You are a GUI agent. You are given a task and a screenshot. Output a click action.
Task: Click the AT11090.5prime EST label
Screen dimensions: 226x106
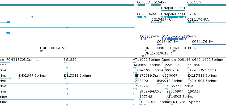[146, 60]
